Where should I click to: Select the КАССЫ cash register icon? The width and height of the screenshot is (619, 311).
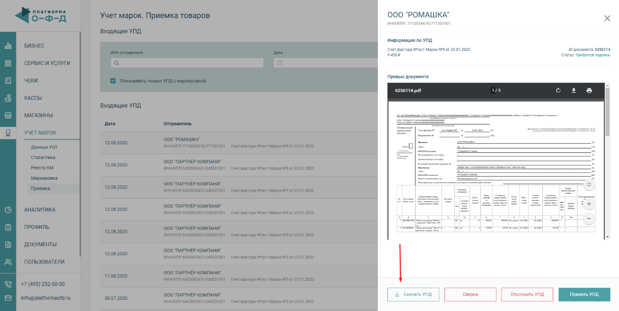coord(8,98)
